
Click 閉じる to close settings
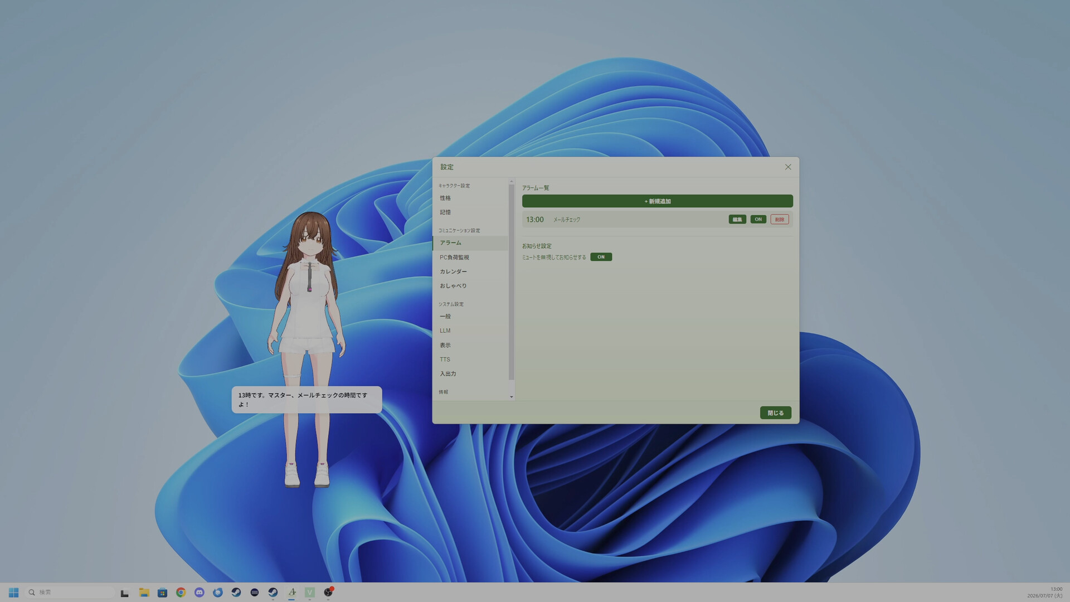776,413
